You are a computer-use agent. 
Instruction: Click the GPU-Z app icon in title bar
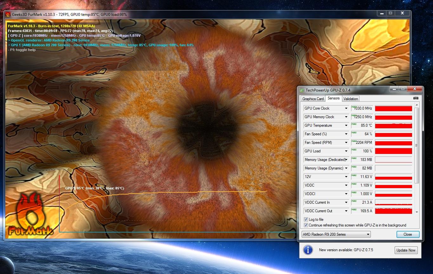click(302, 90)
